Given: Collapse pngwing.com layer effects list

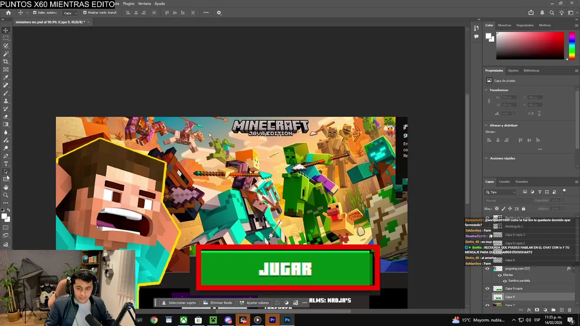Looking at the screenshot, I should pyautogui.click(x=574, y=268).
